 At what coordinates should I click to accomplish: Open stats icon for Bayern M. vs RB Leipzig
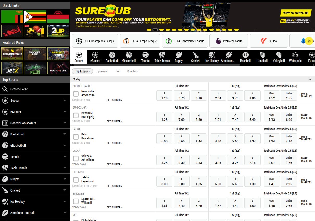pyautogui.click(x=76, y=115)
